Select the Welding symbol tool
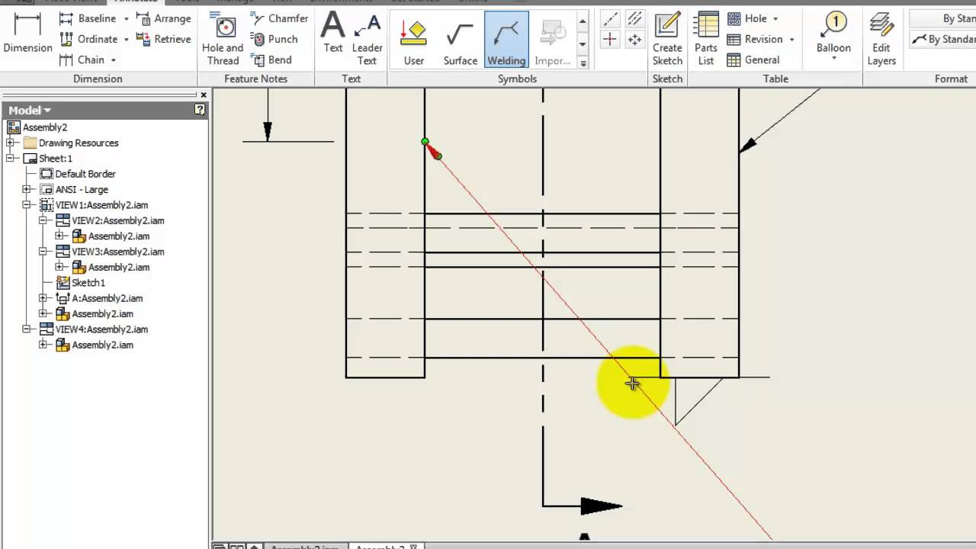The image size is (976, 549). [x=506, y=38]
